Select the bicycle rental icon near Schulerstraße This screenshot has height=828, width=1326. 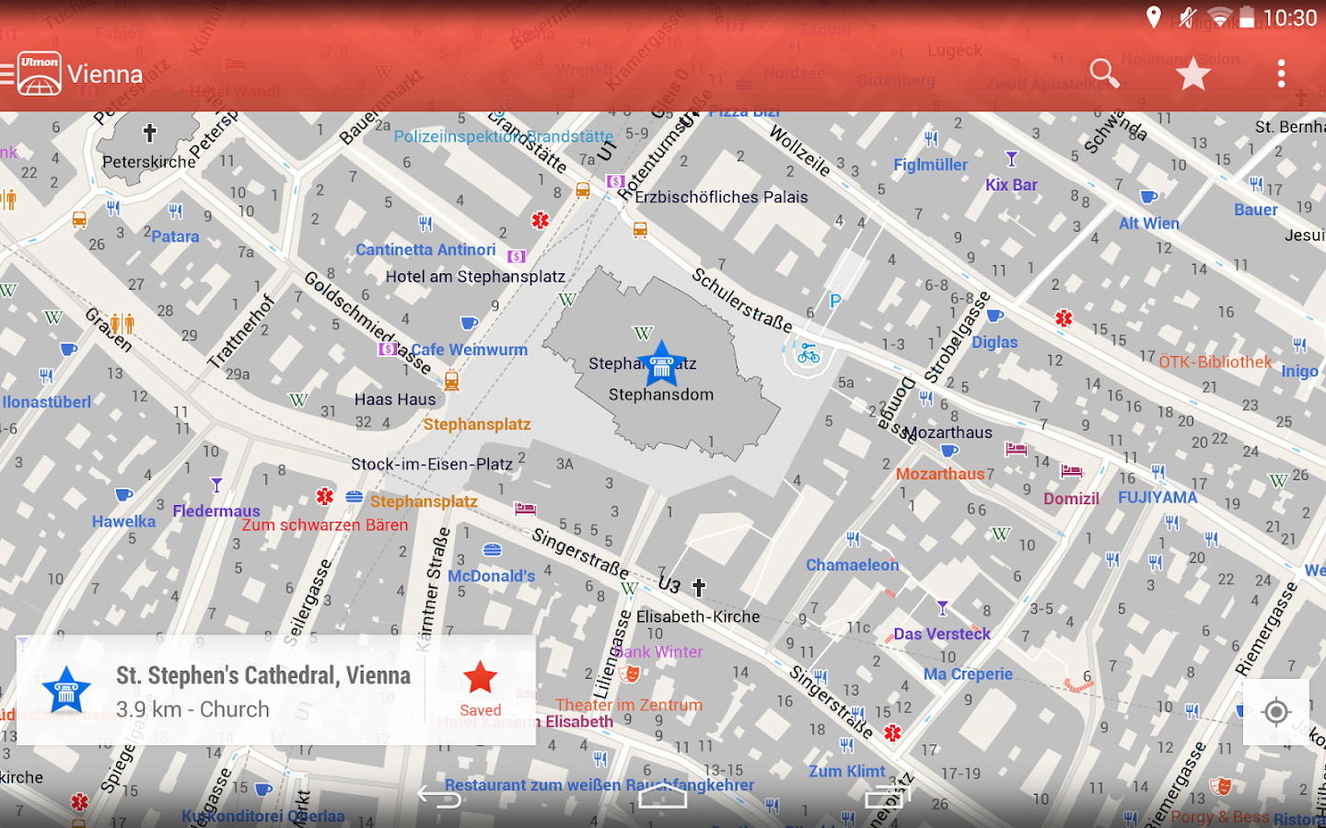[x=808, y=359]
